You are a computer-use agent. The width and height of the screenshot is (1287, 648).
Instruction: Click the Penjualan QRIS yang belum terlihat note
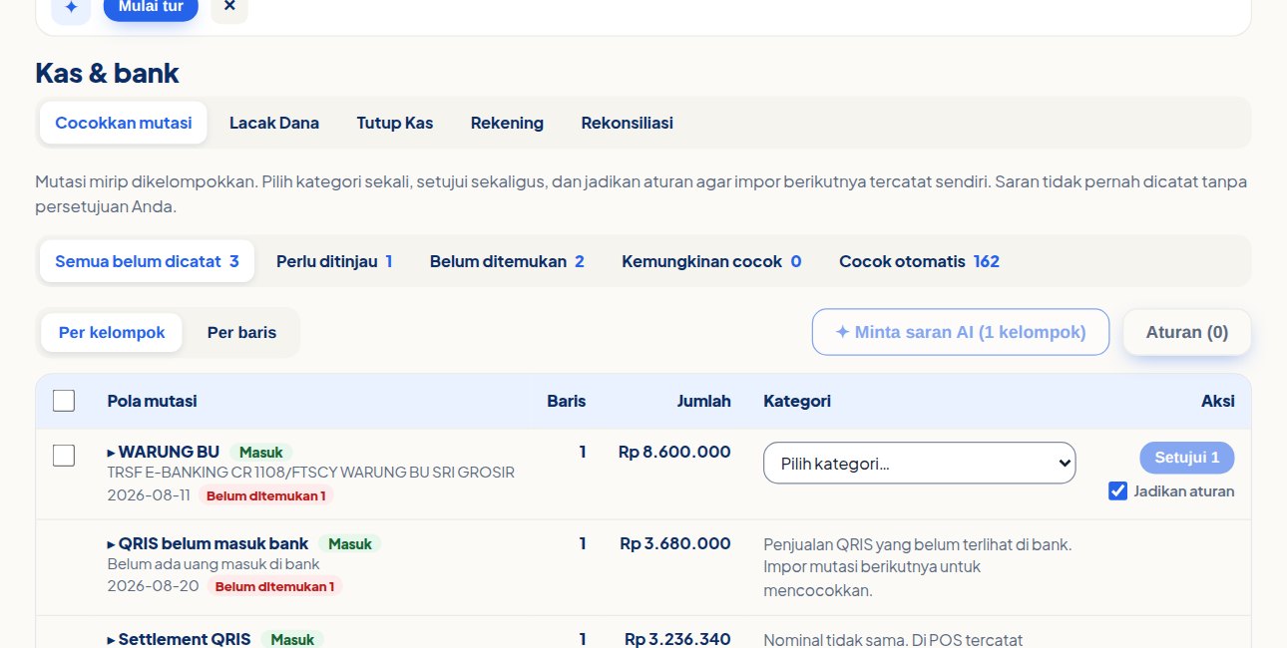(x=918, y=567)
